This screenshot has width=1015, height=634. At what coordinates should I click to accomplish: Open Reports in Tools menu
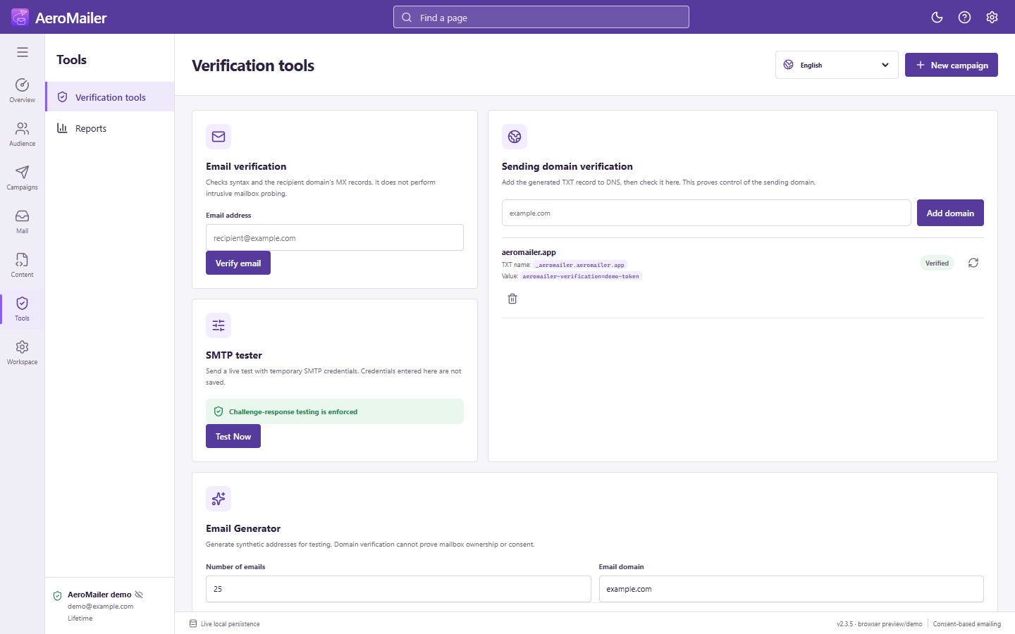point(110,128)
